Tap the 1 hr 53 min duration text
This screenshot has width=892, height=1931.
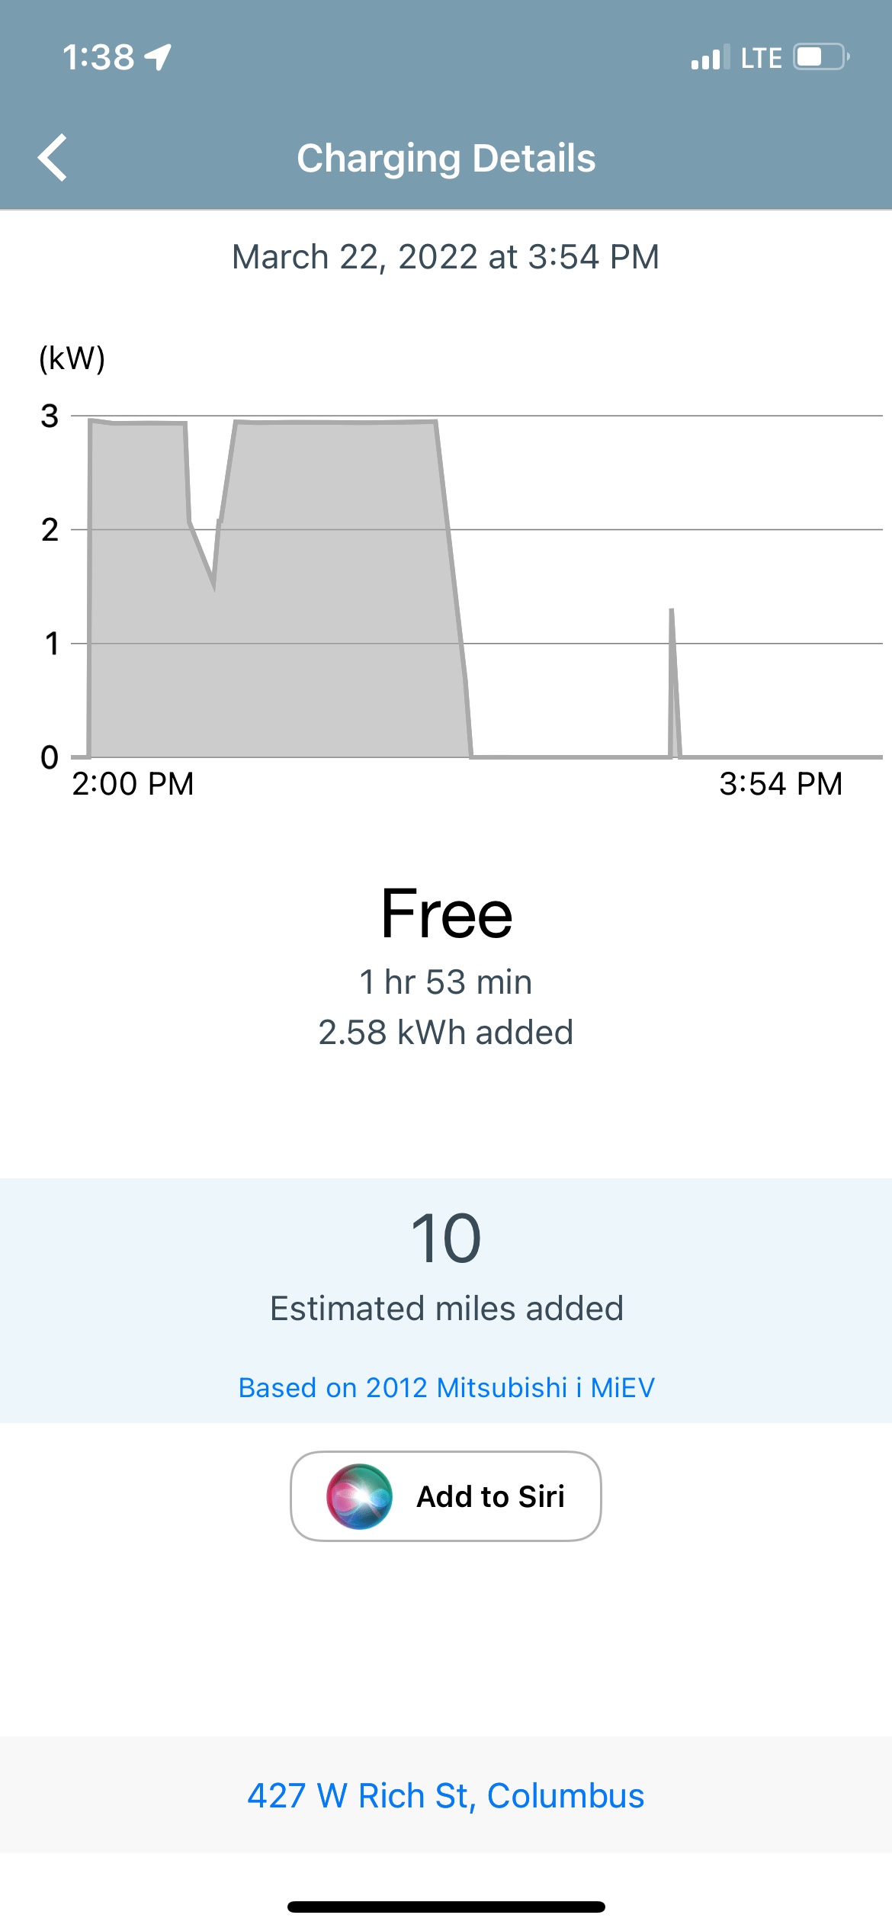coord(446,982)
